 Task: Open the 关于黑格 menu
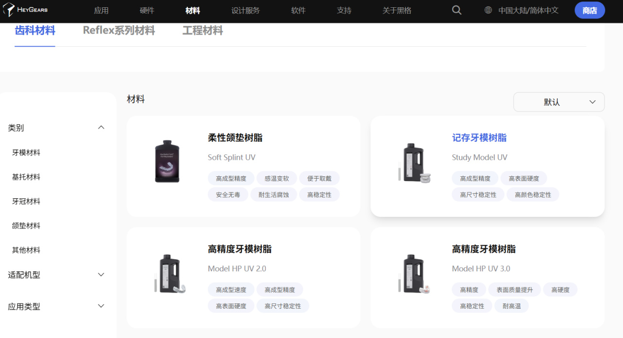(x=397, y=10)
